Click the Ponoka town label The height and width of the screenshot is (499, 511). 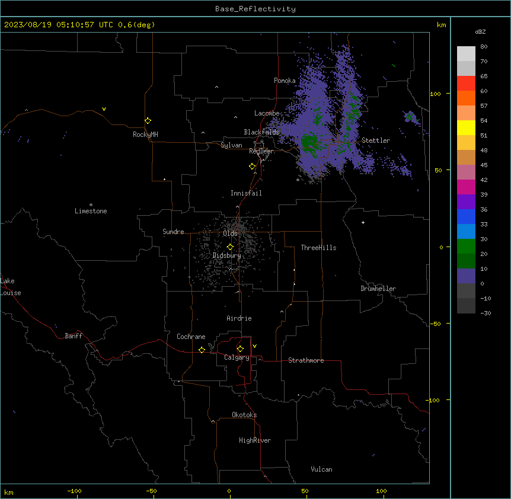285,81
